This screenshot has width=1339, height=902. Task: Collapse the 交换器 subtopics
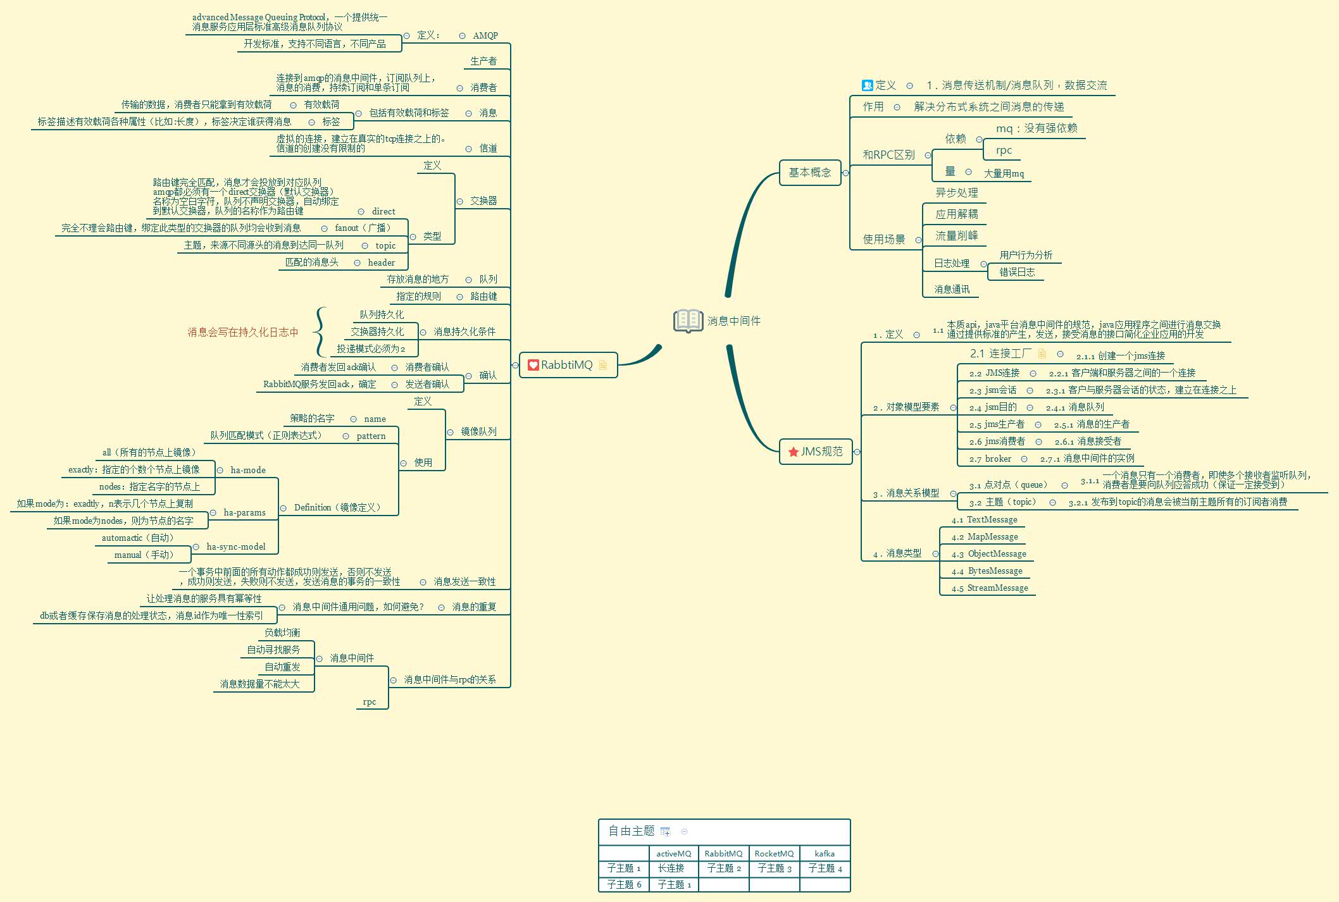coord(459,201)
